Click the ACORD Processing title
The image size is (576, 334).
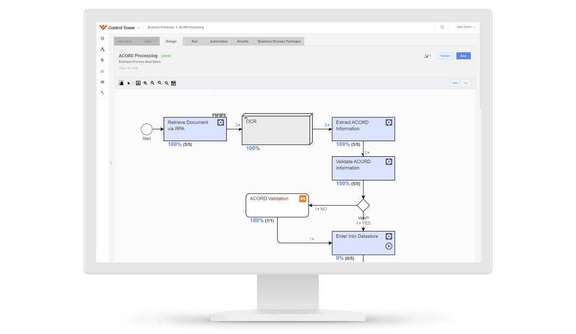point(138,56)
